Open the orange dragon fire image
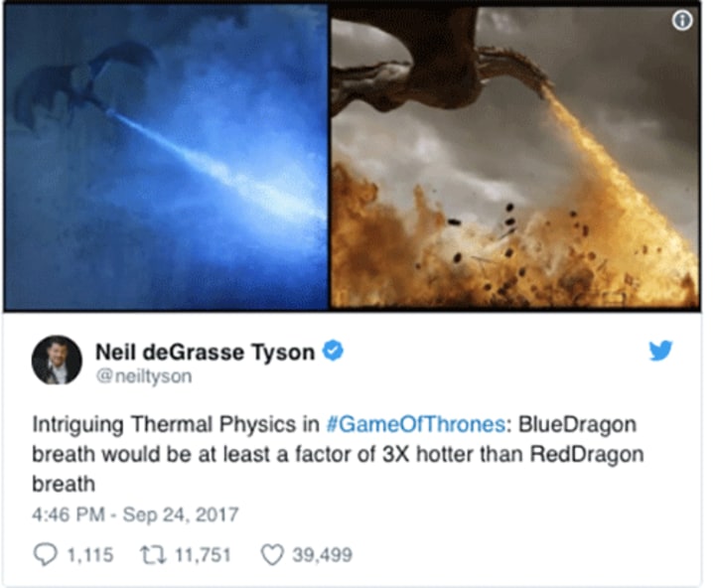Screen dimensions: 715x588 [x=515, y=157]
